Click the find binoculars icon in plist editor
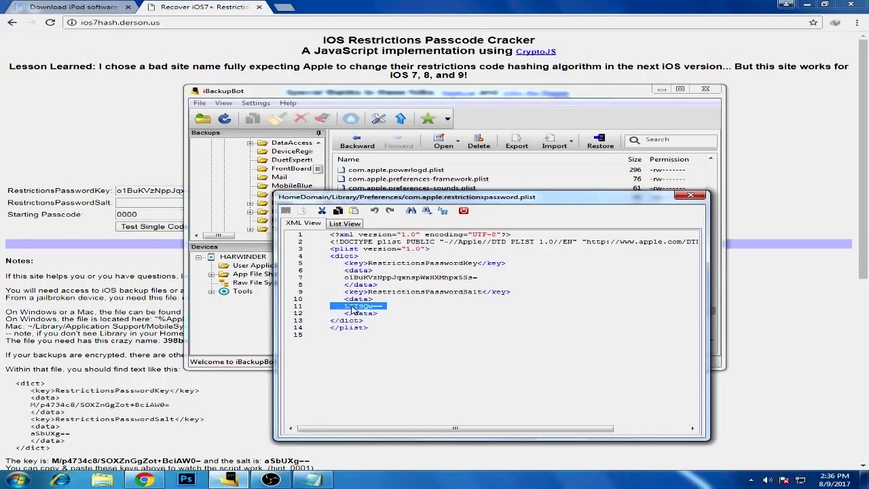Screen dimensions: 869x489 tap(411, 211)
